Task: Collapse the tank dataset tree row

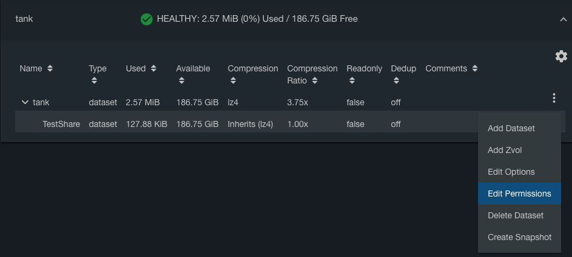Action: 25,103
